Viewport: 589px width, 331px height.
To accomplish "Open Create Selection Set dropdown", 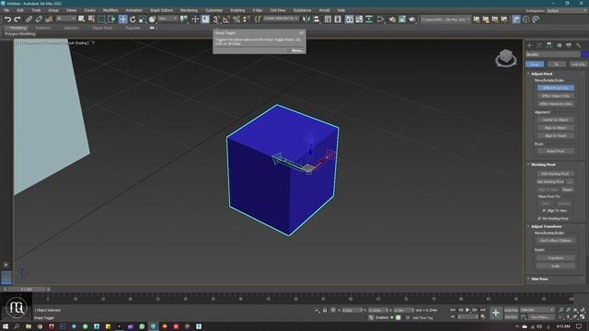I will click(281, 18).
